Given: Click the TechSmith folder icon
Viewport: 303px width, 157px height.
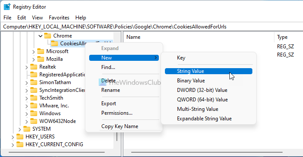Looking at the screenshot, I should coord(34,98).
